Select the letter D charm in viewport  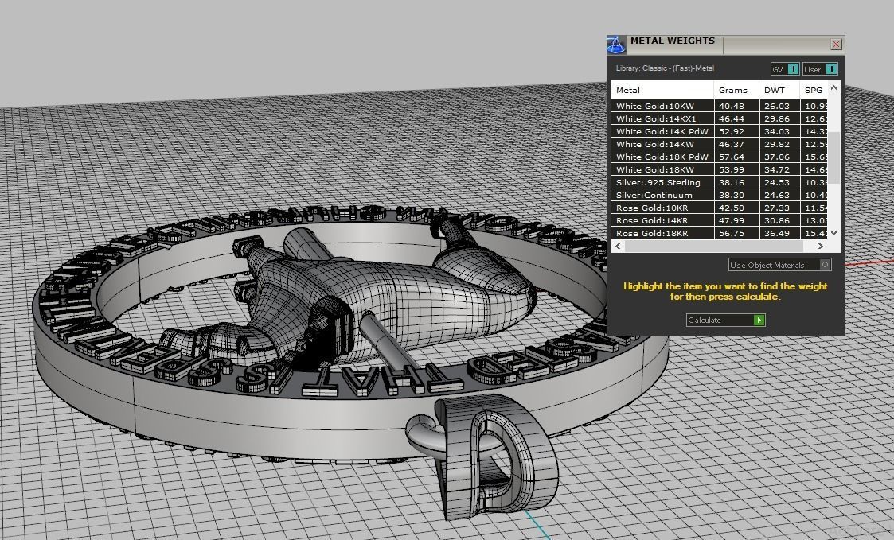(498, 456)
